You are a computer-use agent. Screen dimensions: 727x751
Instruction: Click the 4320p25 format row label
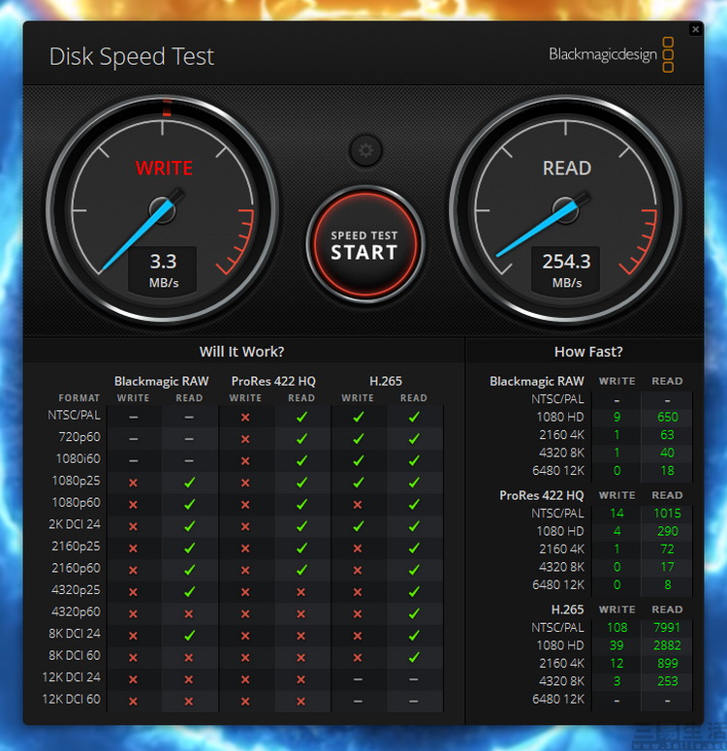[77, 589]
